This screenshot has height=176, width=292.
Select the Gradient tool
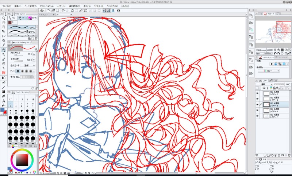tap(4, 92)
